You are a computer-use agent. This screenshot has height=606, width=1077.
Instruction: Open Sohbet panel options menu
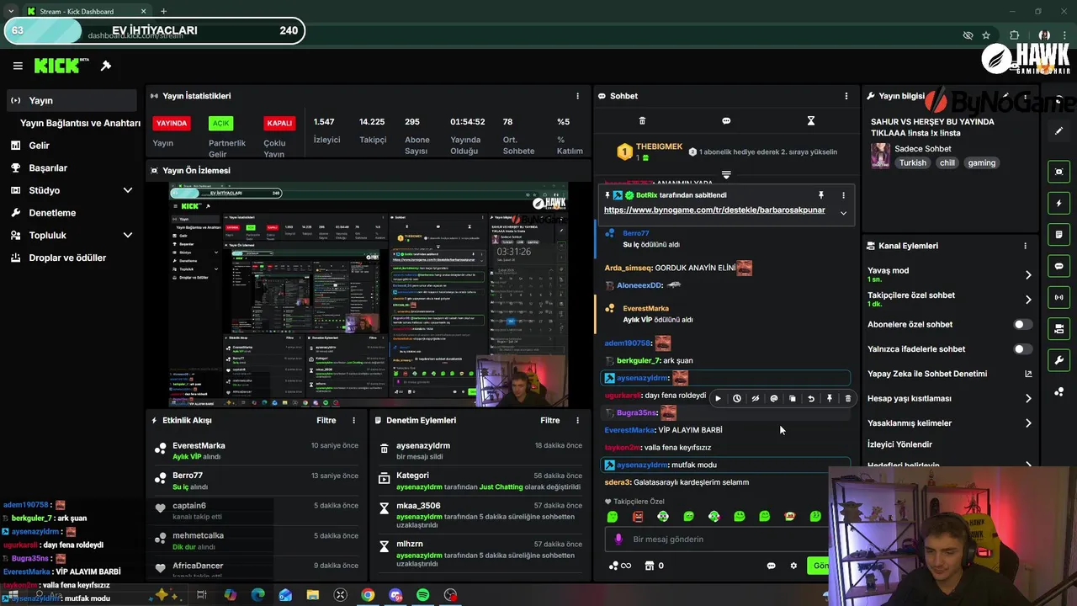846,96
